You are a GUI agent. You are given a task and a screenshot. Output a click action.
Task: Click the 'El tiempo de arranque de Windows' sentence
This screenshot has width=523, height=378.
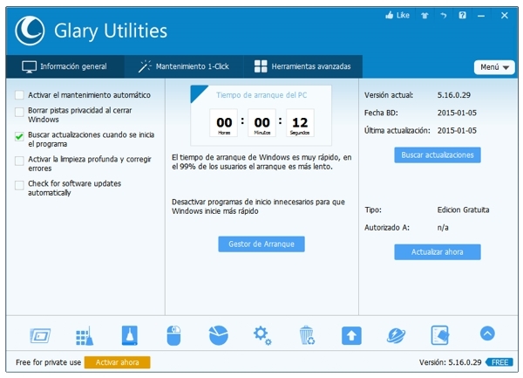click(x=261, y=162)
